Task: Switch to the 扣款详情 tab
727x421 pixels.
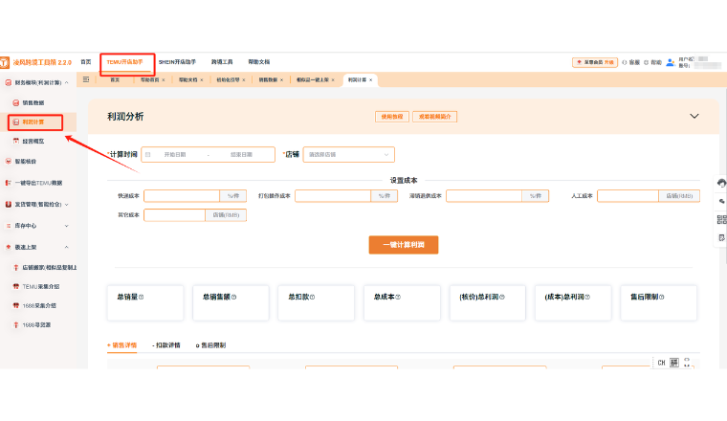Action: point(166,344)
